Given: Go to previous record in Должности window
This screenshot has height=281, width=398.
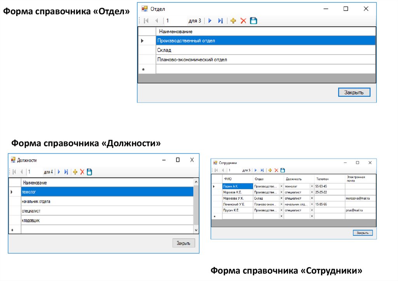Looking at the screenshot, I should coord(22,172).
